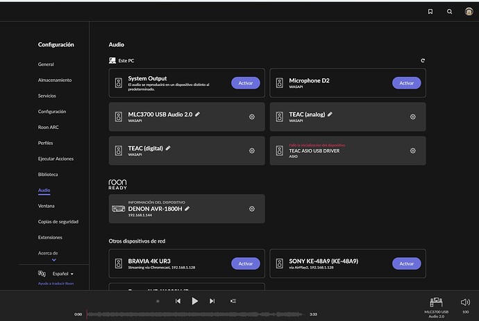Click the Roon Ready logo
The width and height of the screenshot is (479, 321).
(117, 184)
